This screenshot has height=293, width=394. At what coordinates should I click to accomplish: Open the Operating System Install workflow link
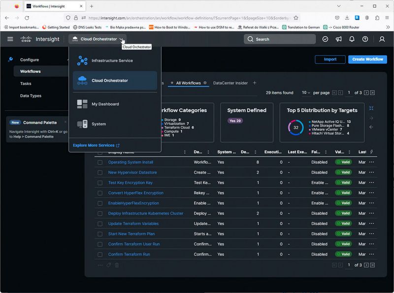pyautogui.click(x=131, y=162)
